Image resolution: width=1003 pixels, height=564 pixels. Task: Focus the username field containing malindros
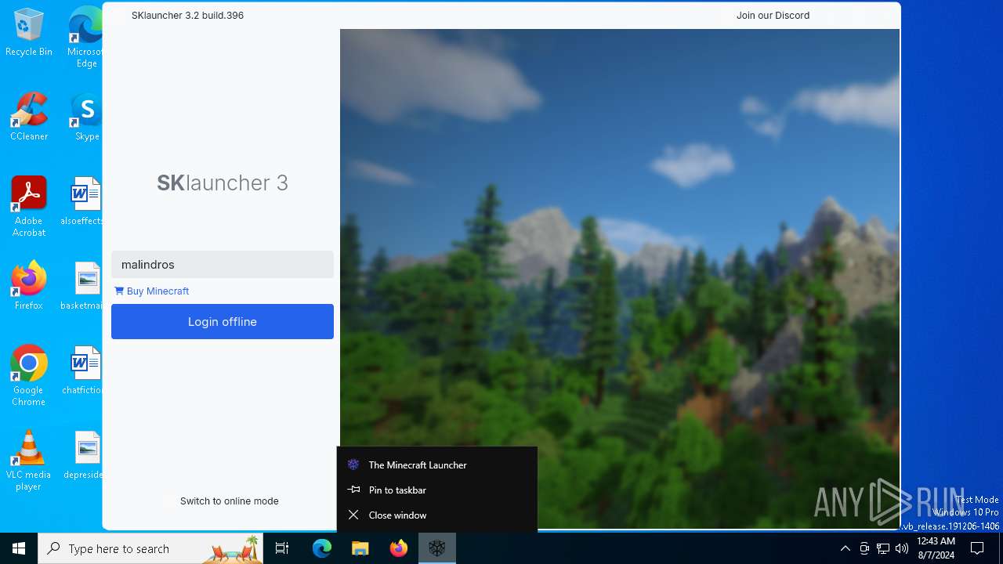(x=223, y=265)
